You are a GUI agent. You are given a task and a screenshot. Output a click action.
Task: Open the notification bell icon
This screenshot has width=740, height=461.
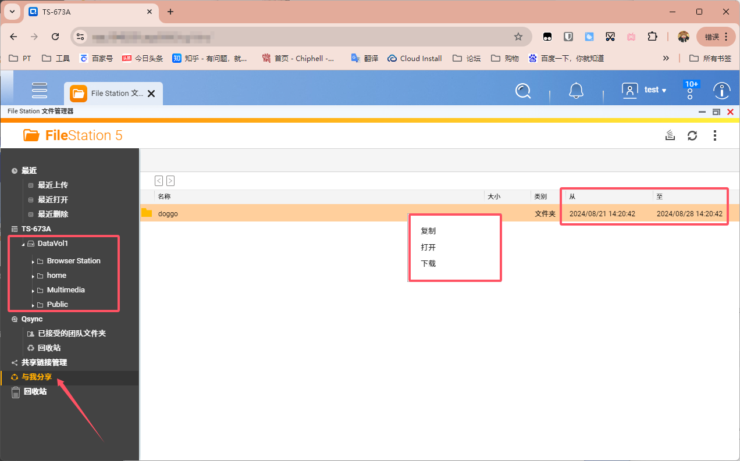(576, 91)
